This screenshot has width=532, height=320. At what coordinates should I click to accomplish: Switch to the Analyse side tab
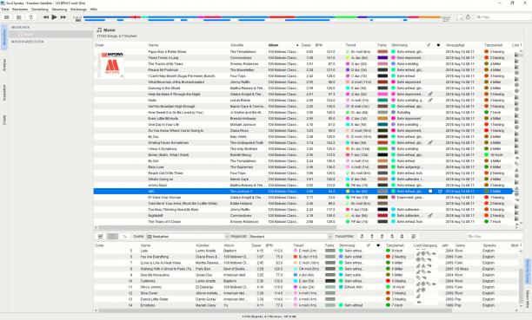[x=4, y=65]
